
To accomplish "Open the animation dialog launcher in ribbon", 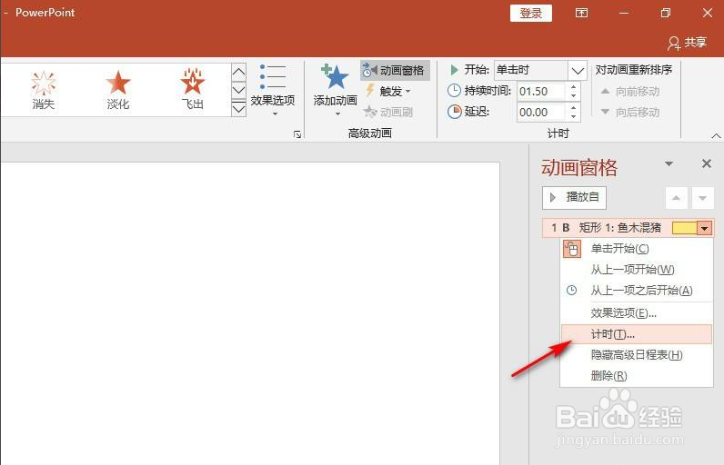I will click(297, 134).
